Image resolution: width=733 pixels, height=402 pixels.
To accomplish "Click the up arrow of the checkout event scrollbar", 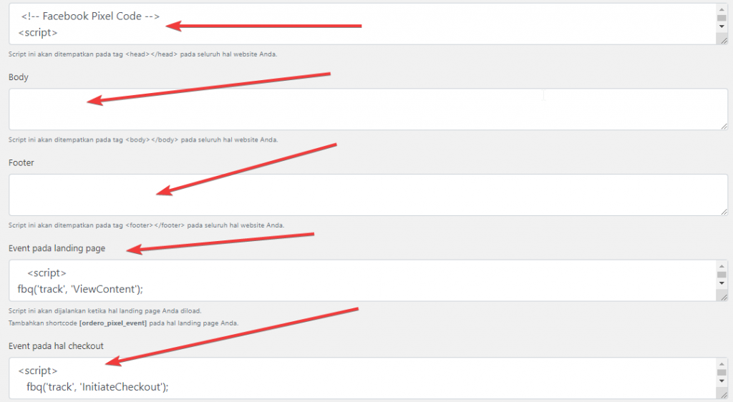I will click(722, 363).
